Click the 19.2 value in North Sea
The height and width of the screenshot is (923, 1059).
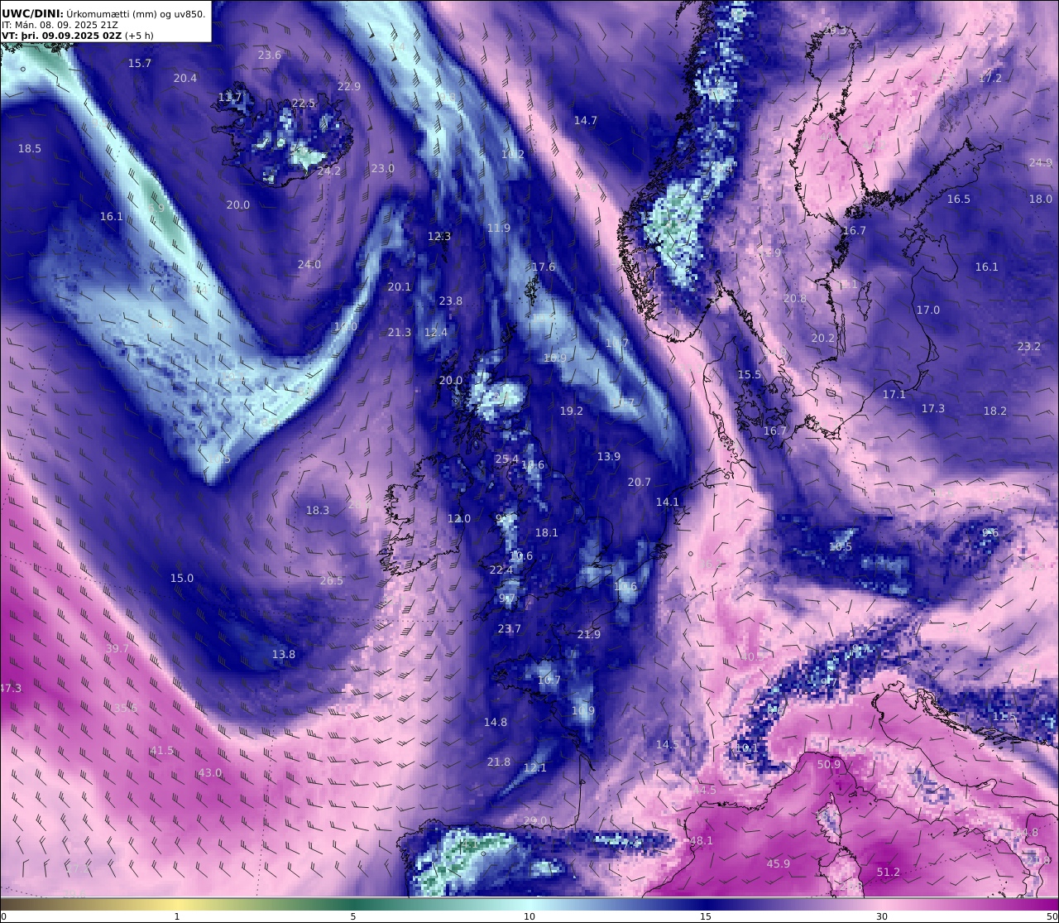(x=572, y=411)
